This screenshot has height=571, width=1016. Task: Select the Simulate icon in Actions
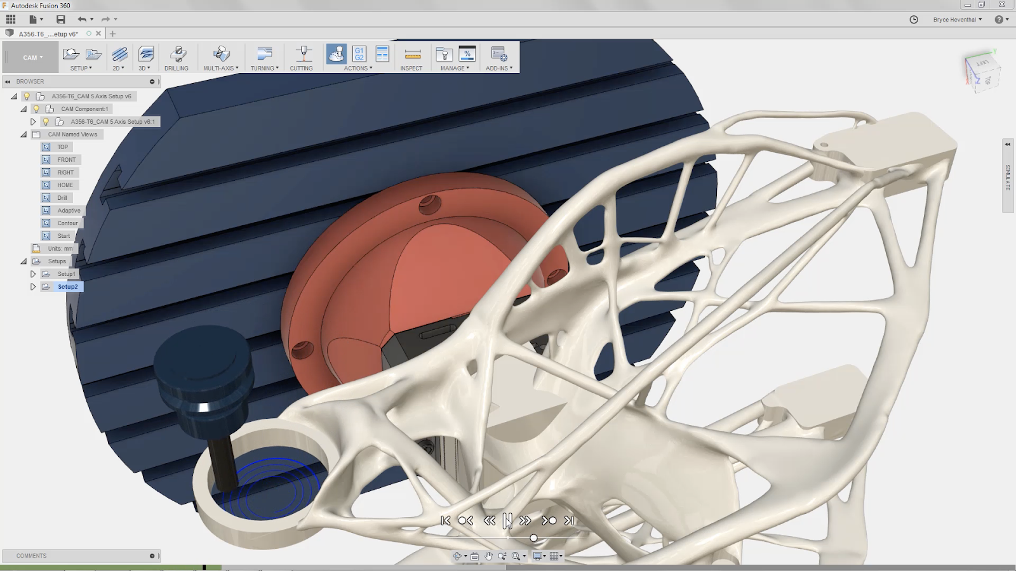point(336,54)
